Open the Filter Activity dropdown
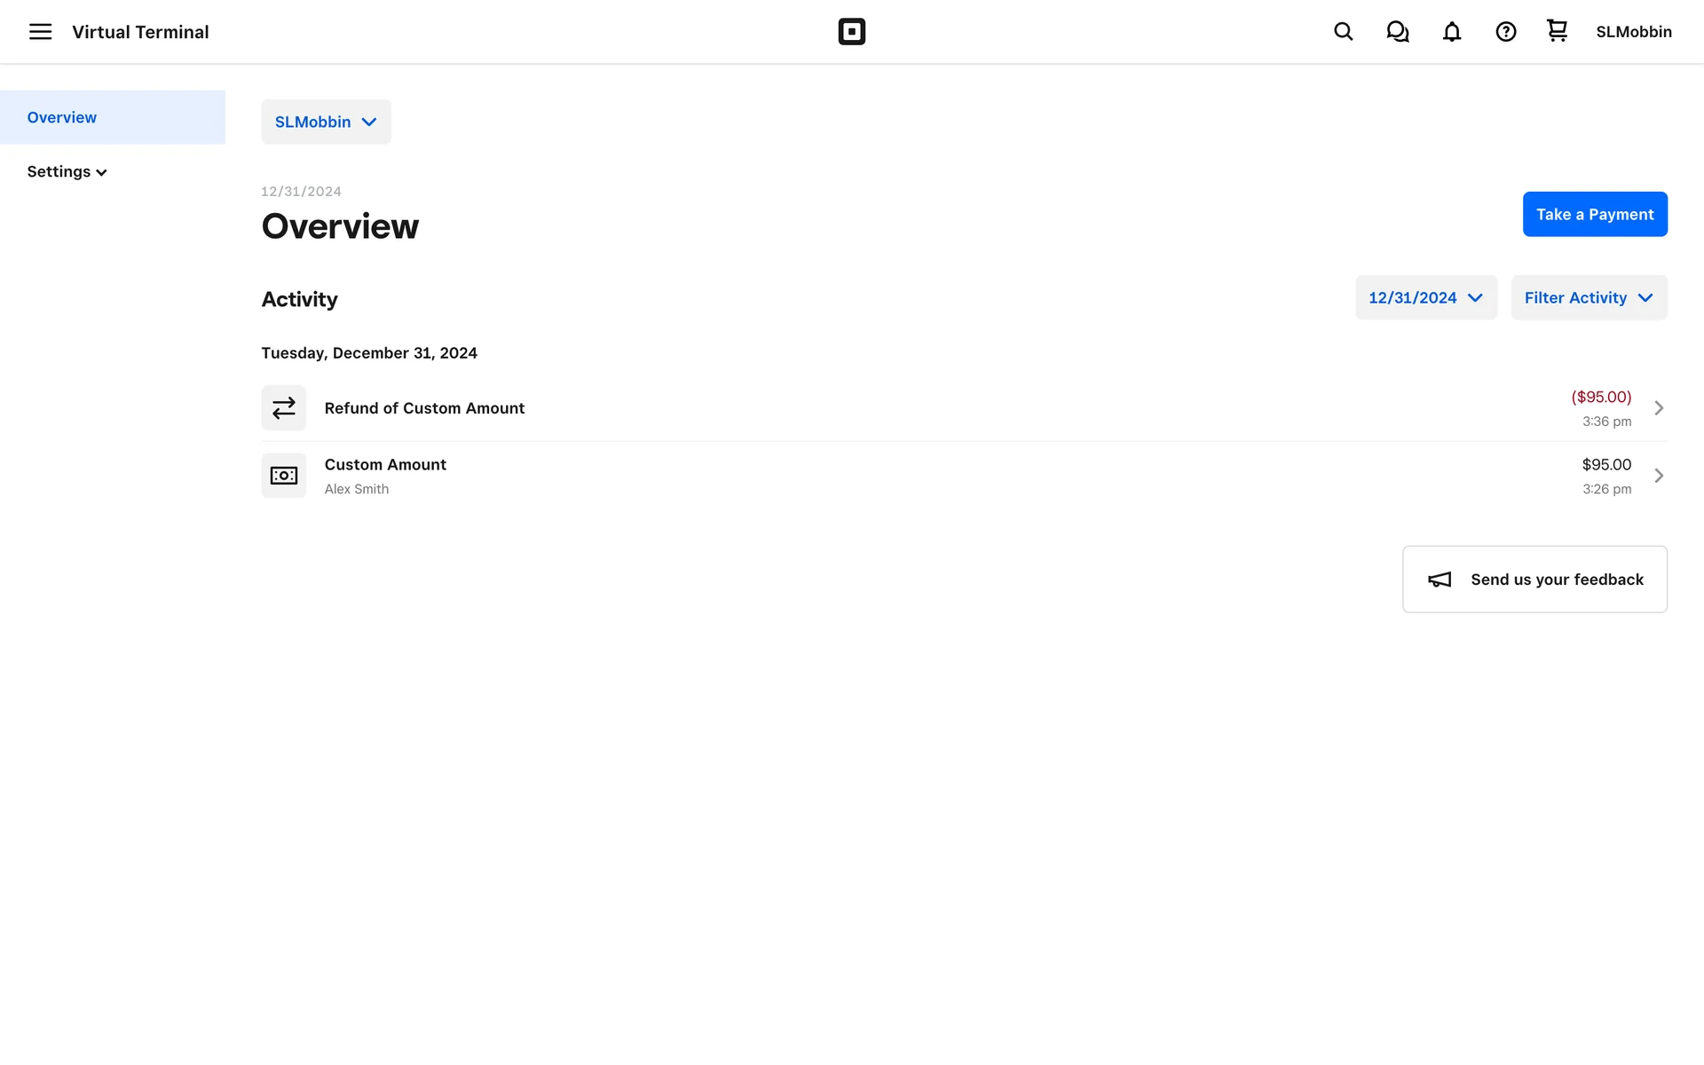 (1588, 297)
